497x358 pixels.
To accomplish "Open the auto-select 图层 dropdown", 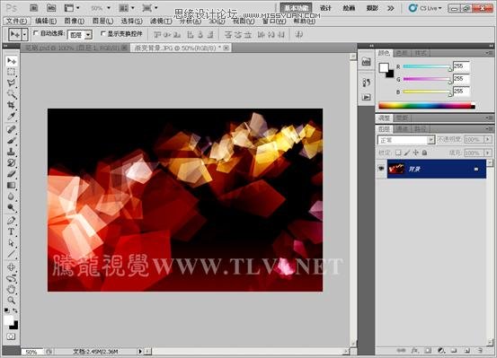I will tap(80, 35).
